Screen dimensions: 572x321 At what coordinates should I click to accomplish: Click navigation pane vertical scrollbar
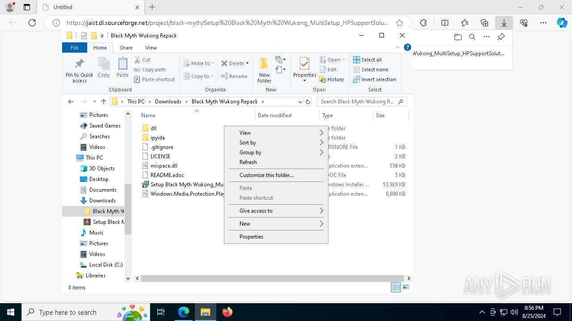[128, 209]
